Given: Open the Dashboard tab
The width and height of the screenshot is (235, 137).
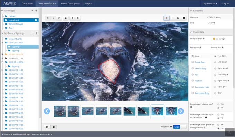Looking at the screenshot, I should tap(27, 3).
